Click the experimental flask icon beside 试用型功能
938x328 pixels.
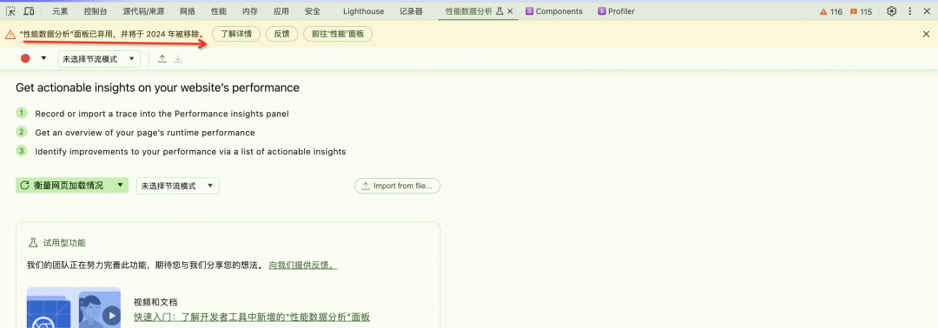(33, 243)
